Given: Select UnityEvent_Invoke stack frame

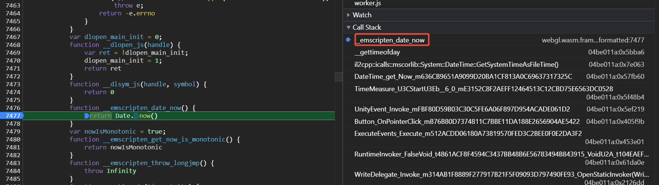Looking at the screenshot, I should click(x=462, y=109).
